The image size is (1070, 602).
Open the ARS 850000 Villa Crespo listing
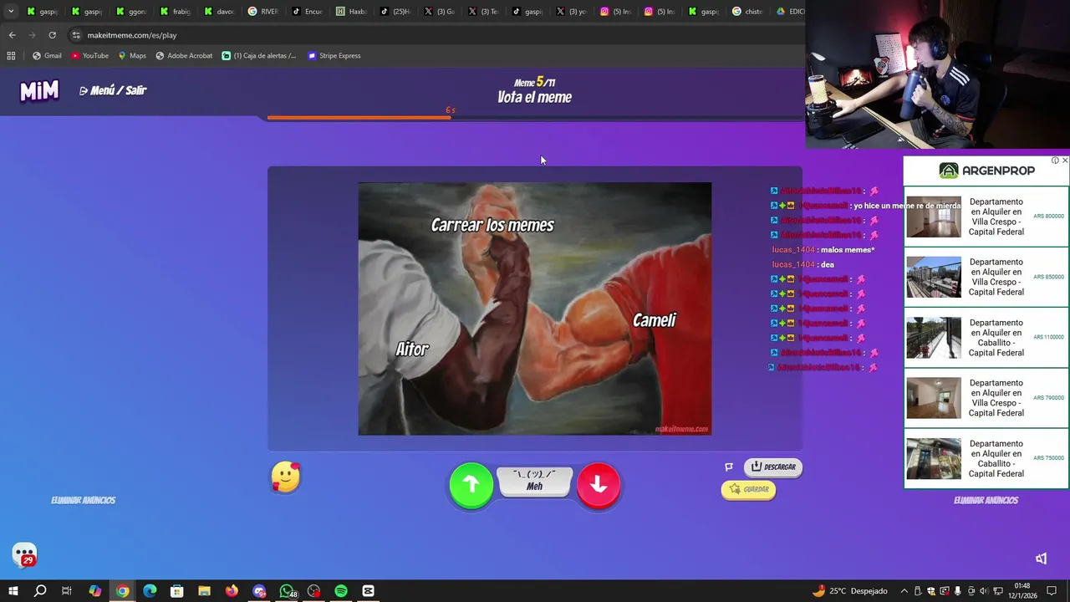(x=986, y=277)
